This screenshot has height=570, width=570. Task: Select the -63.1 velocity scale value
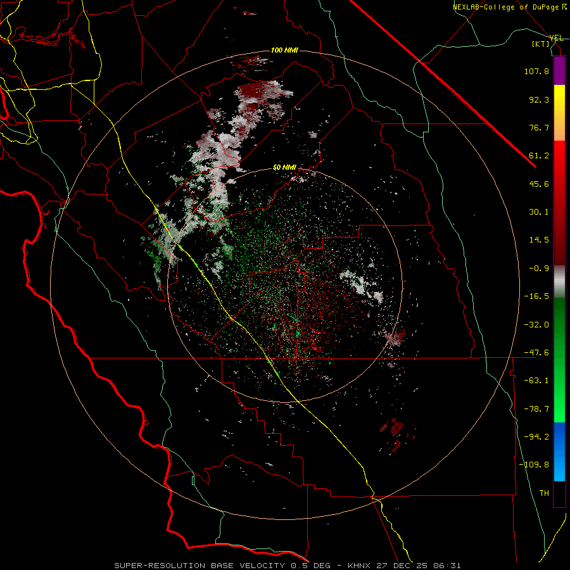(x=536, y=381)
